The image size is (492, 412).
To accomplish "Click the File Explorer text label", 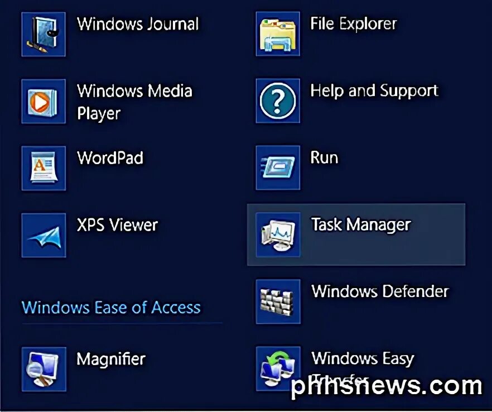I will click(x=354, y=23).
